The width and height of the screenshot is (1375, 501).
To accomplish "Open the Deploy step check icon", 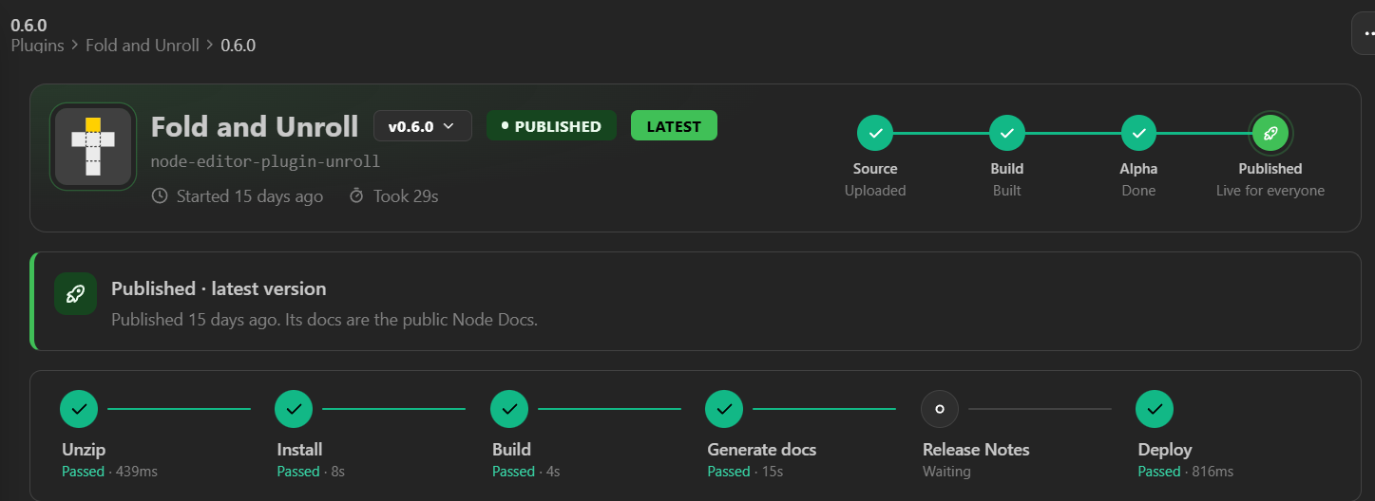I will [1155, 409].
